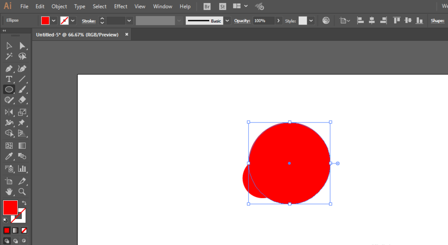Select the Slice tool

[x=22, y=181]
